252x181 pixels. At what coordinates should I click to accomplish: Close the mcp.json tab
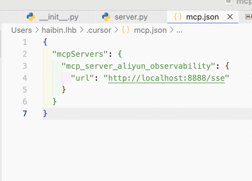(x=230, y=17)
